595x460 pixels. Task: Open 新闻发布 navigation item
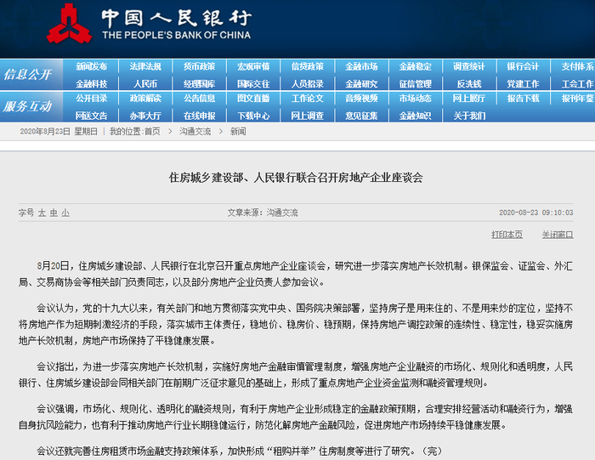tap(92, 66)
